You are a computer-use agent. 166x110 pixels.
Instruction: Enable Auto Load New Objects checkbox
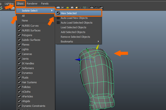click(58, 18)
